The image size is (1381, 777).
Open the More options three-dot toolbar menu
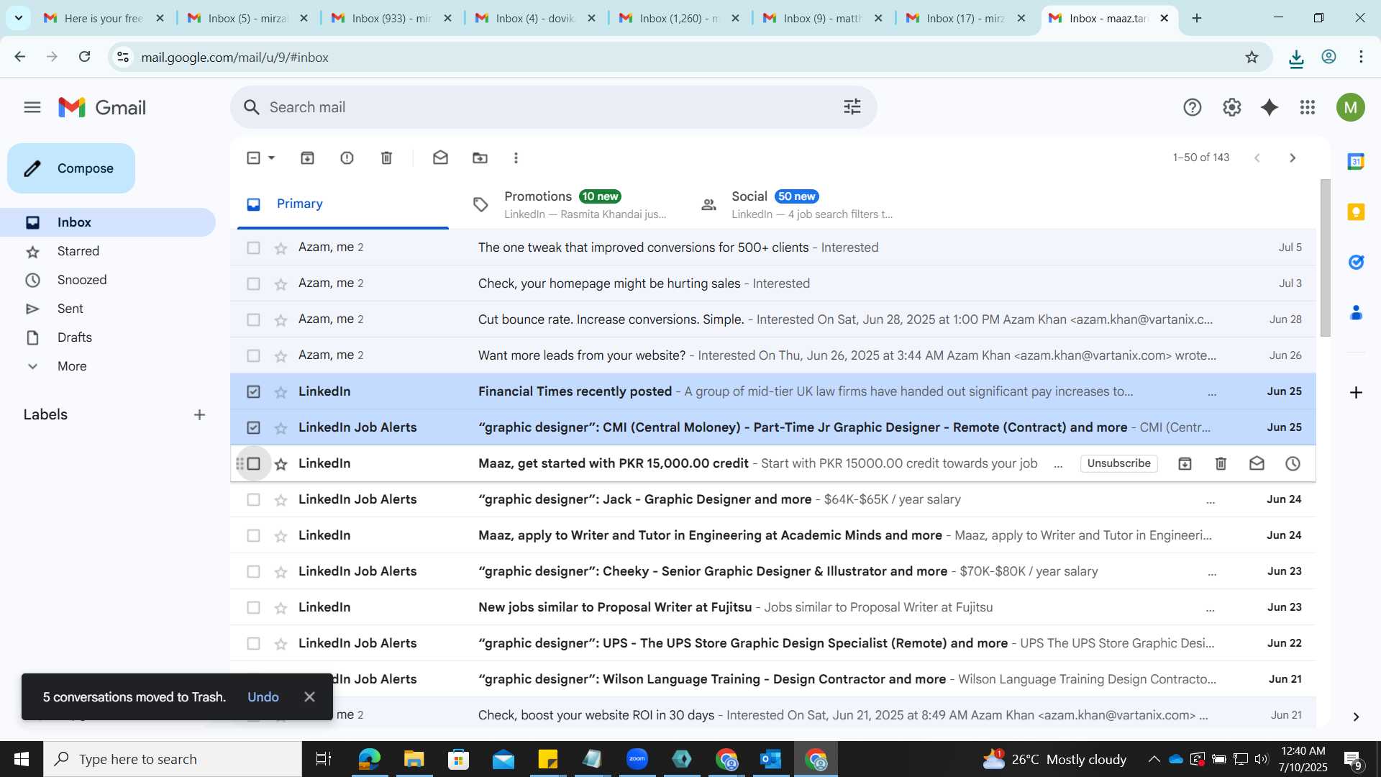(x=516, y=158)
